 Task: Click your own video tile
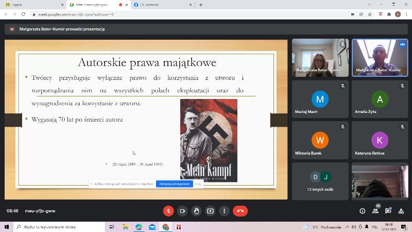tap(380, 181)
